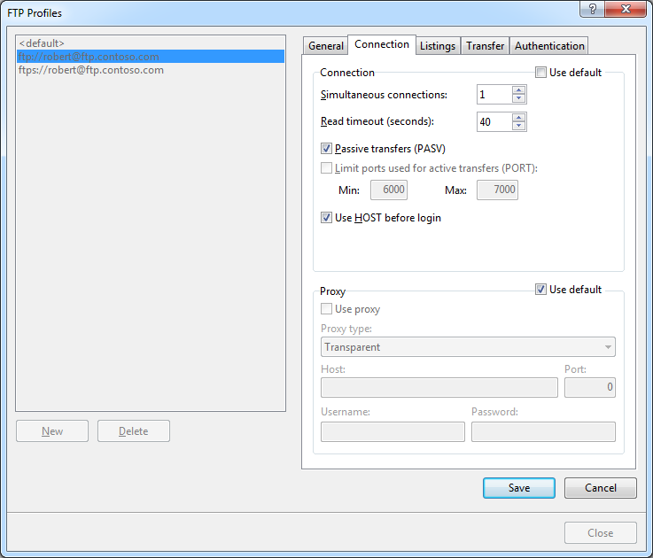653x558 pixels.
Task: Open the Listings tab
Action: tap(438, 46)
